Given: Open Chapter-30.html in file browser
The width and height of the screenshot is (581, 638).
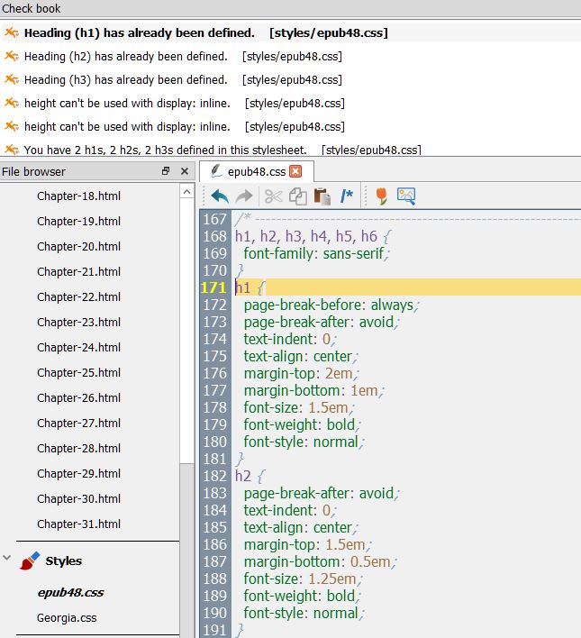Looking at the screenshot, I should [x=79, y=499].
